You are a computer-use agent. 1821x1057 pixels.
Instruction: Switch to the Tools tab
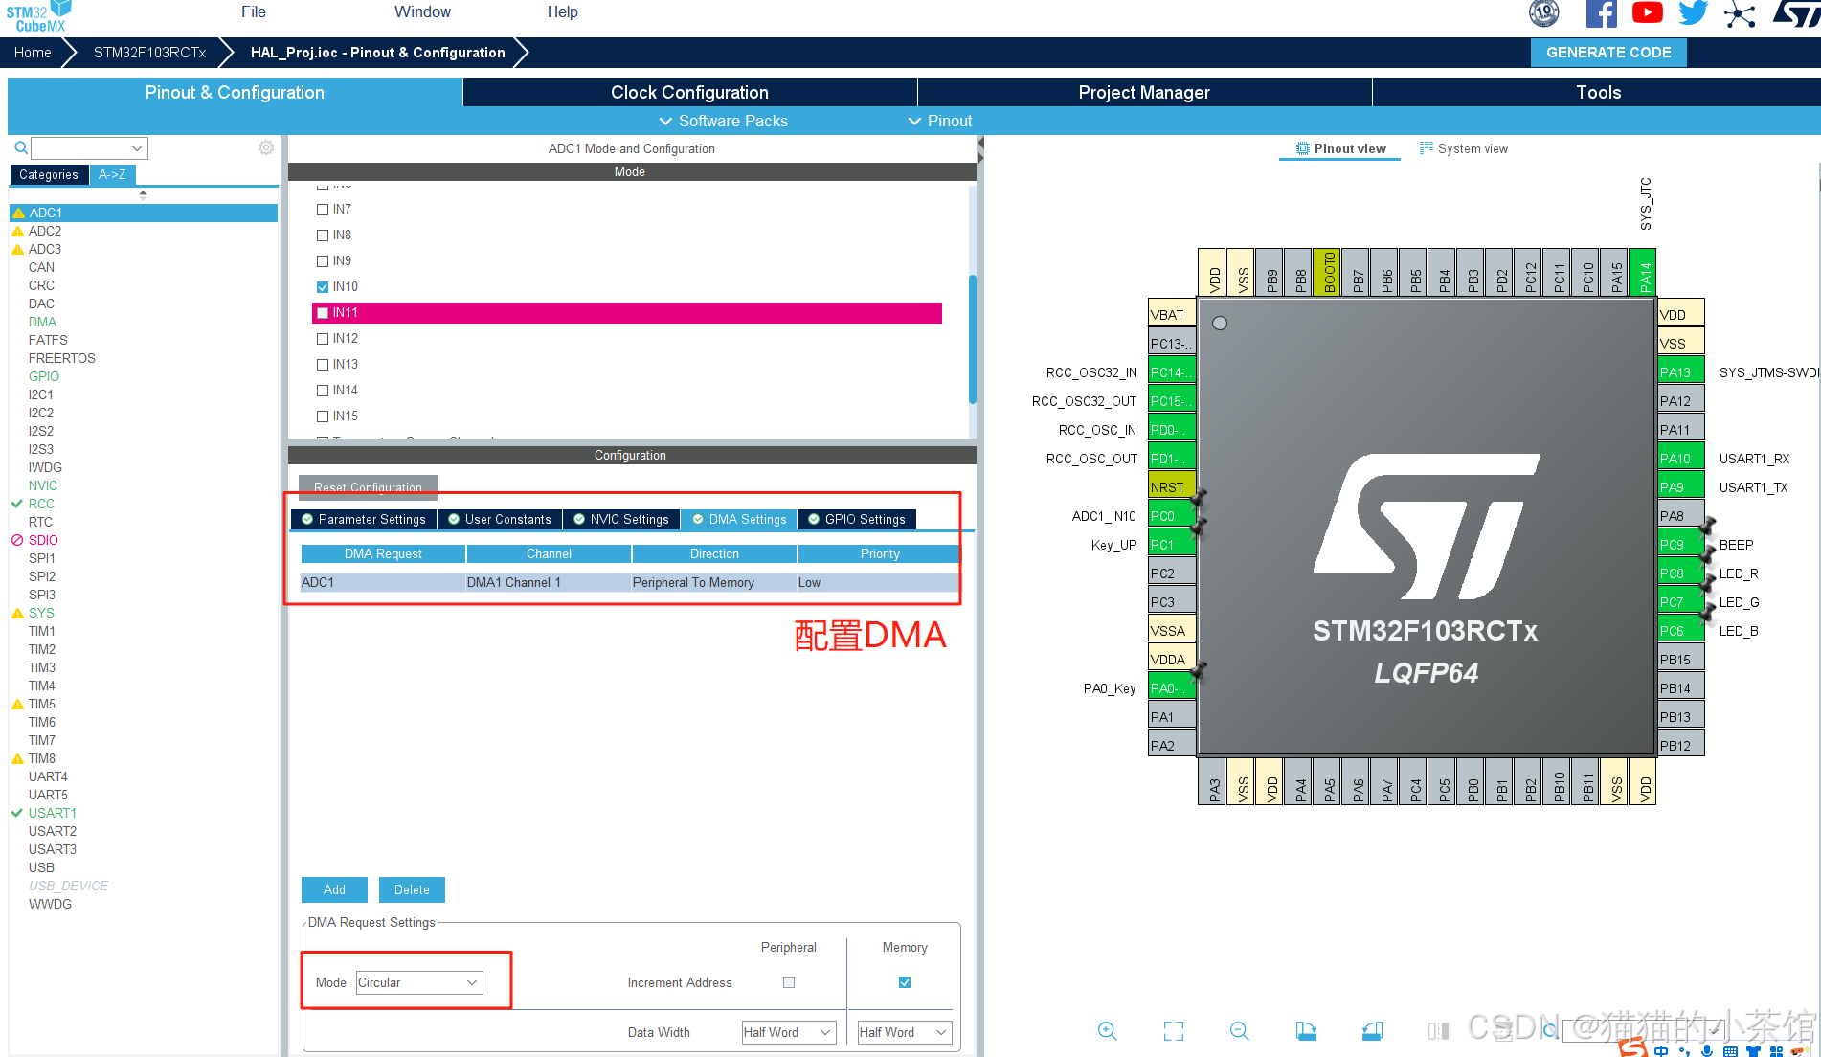coord(1598,93)
